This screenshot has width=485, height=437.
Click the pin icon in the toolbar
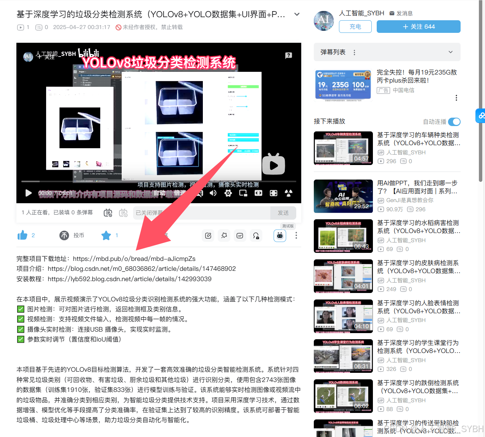224,236
